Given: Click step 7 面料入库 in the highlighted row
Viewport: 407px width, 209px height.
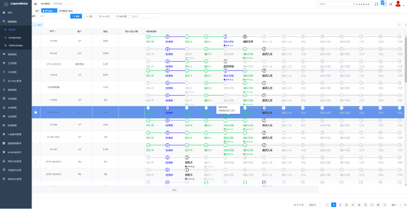Looking at the screenshot, I should (x=264, y=108).
